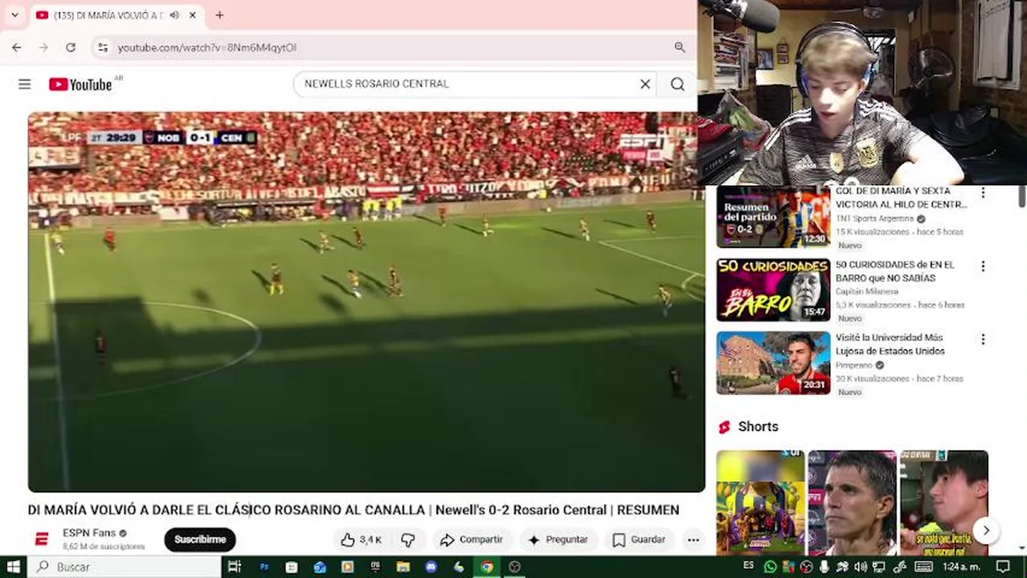
Task: Open Resumen del partido 0-2 thumbnail
Action: [x=773, y=218]
